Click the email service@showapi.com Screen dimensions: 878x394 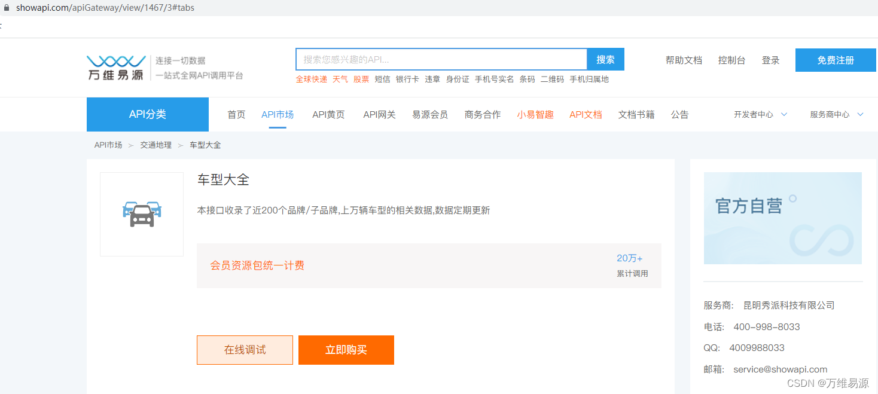tap(781, 369)
